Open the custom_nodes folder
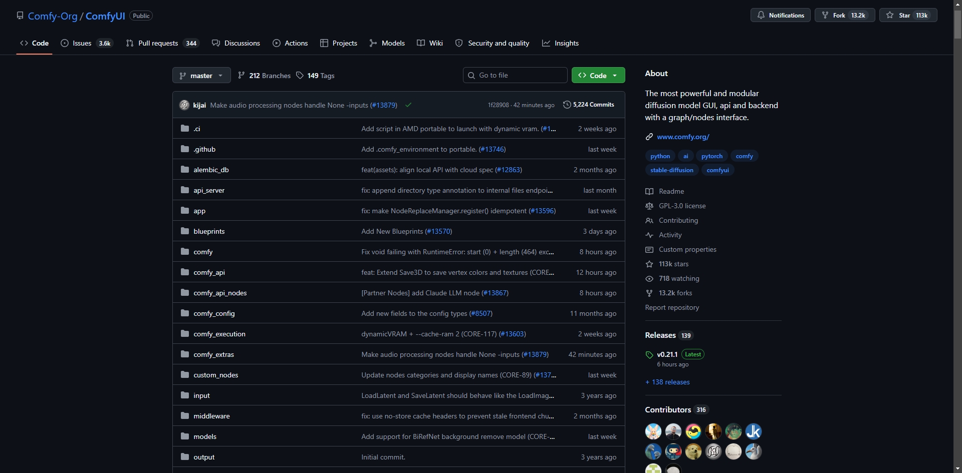The height and width of the screenshot is (473, 962). 216,375
